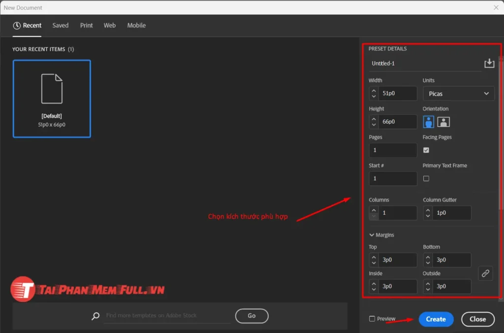Select the Default 51p0 x 66p0 preset
This screenshot has height=333, width=504.
pyautogui.click(x=52, y=99)
